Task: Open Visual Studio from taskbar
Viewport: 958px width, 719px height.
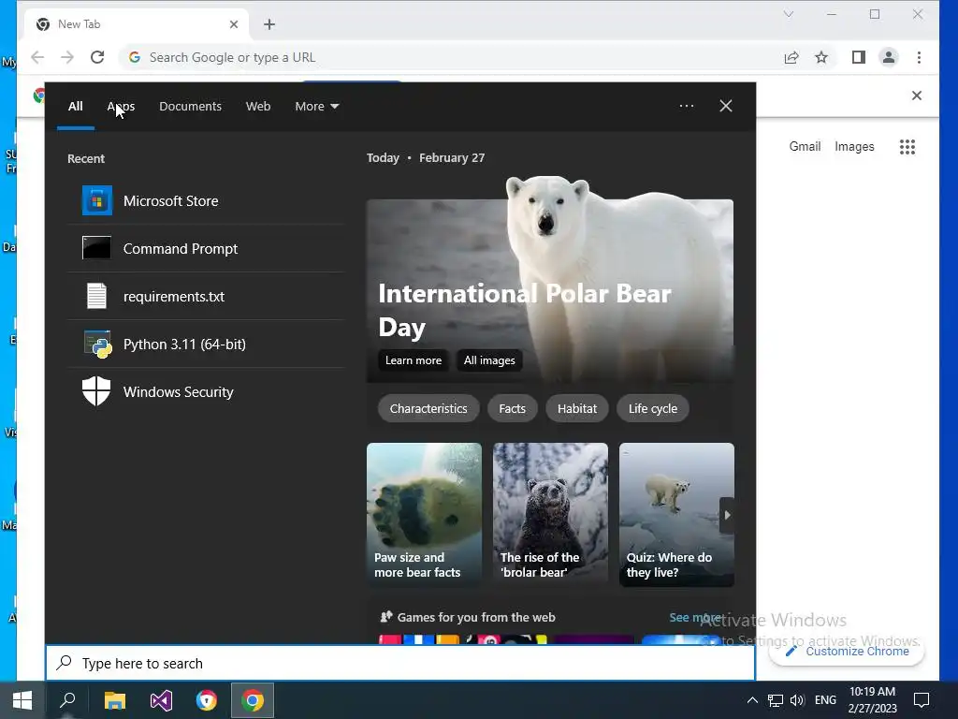Action: (x=161, y=700)
